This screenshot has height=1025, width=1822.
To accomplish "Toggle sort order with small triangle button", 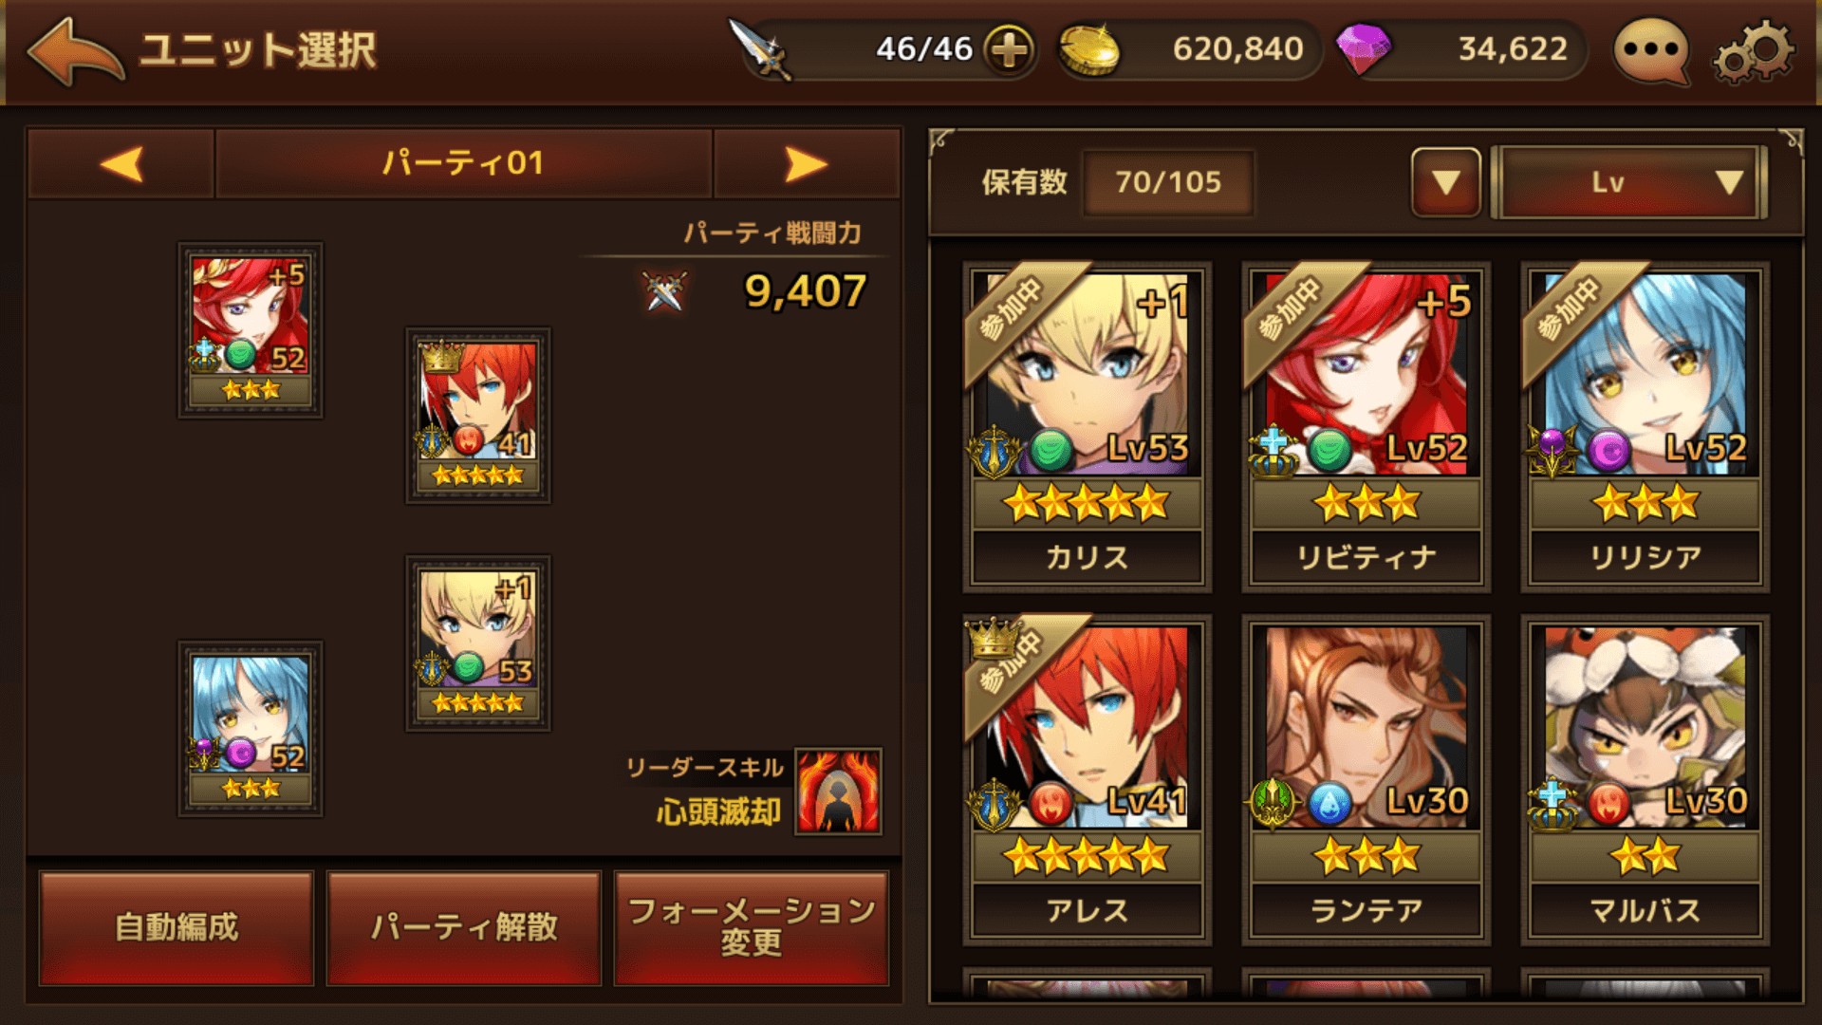I will coord(1445,182).
